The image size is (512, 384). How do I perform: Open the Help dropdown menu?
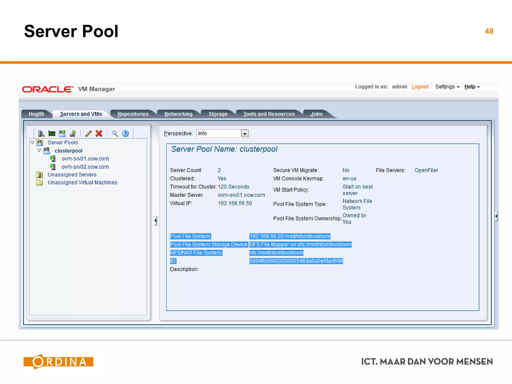point(472,87)
